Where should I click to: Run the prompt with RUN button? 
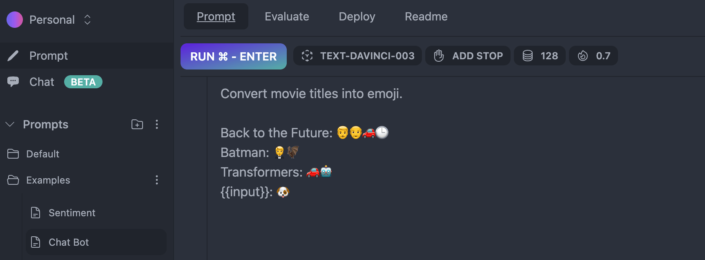(234, 56)
